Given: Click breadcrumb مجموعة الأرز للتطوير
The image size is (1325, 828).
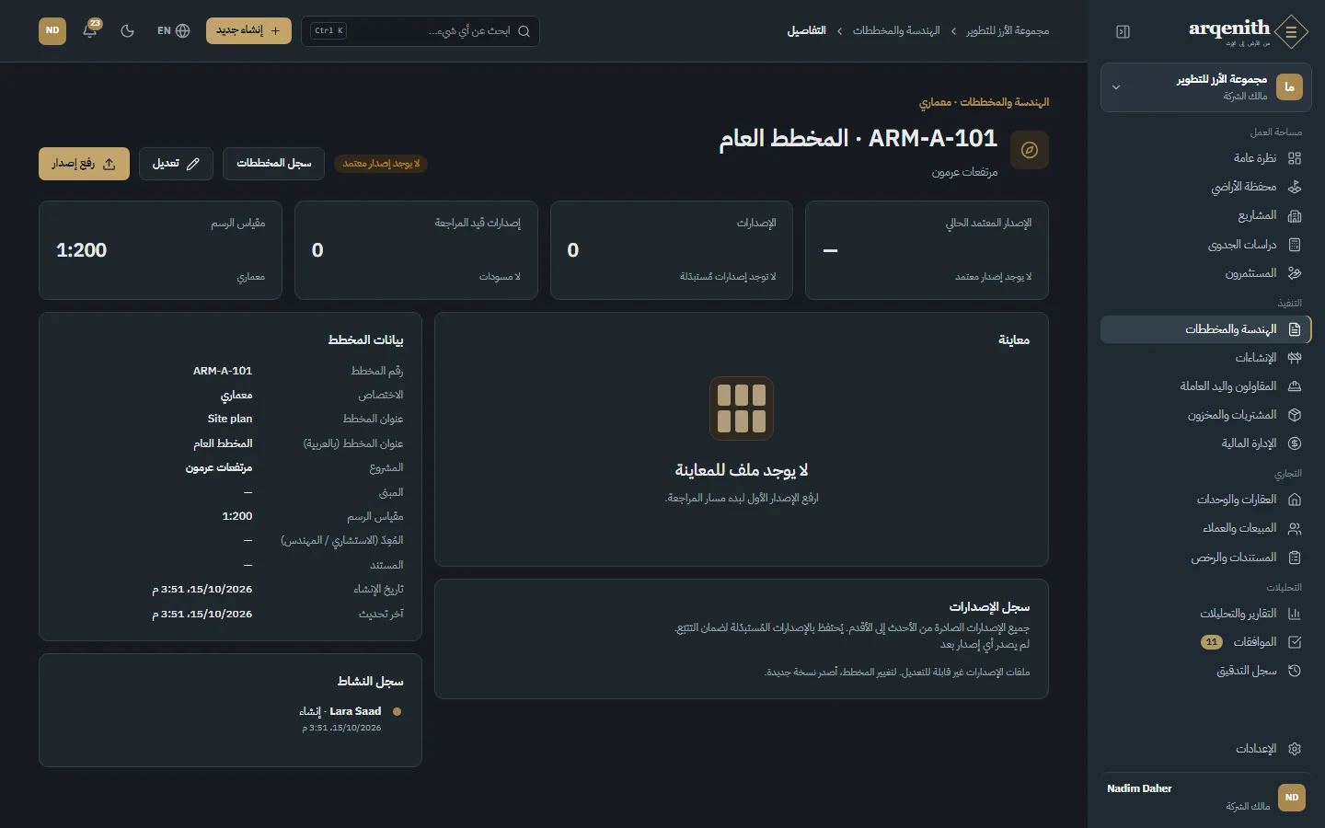Looking at the screenshot, I should tap(1008, 31).
